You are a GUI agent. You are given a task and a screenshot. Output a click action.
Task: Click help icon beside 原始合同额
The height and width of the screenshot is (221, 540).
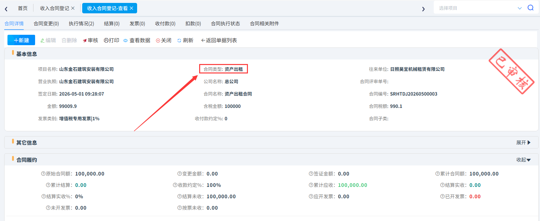pos(43,174)
